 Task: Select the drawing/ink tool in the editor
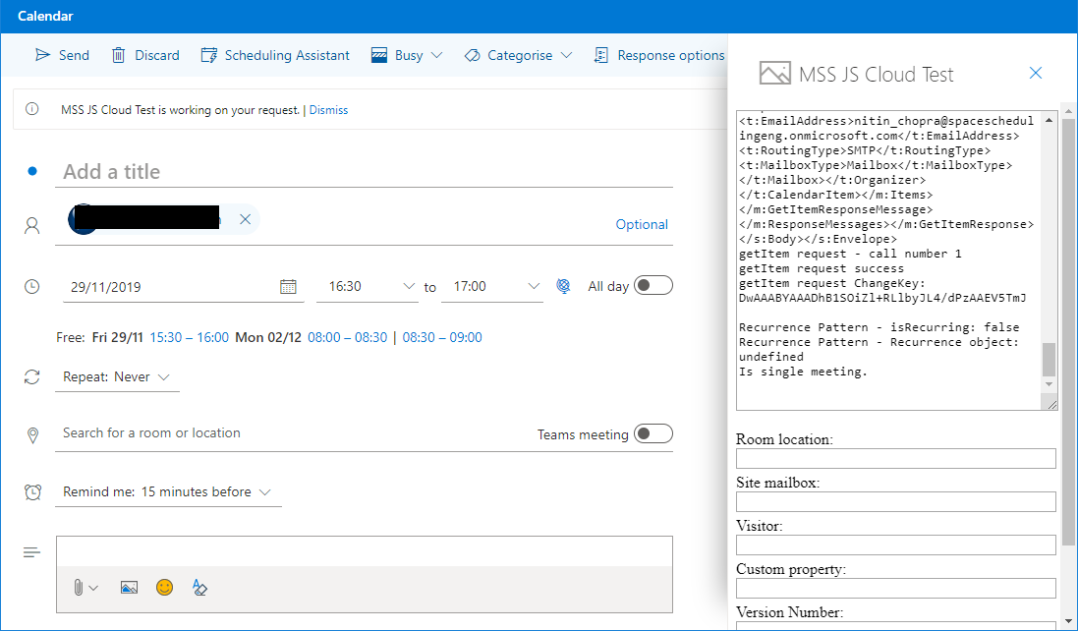point(199,587)
